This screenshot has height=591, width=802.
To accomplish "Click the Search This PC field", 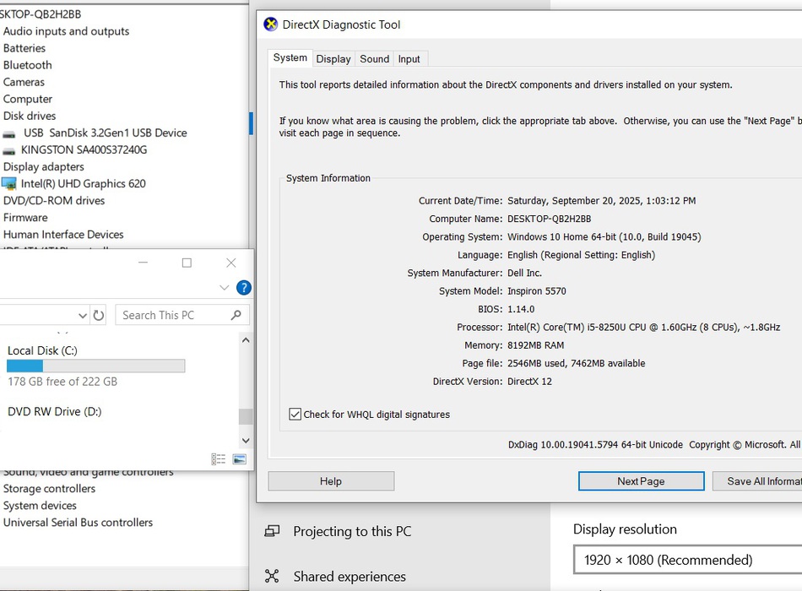I will 171,315.
